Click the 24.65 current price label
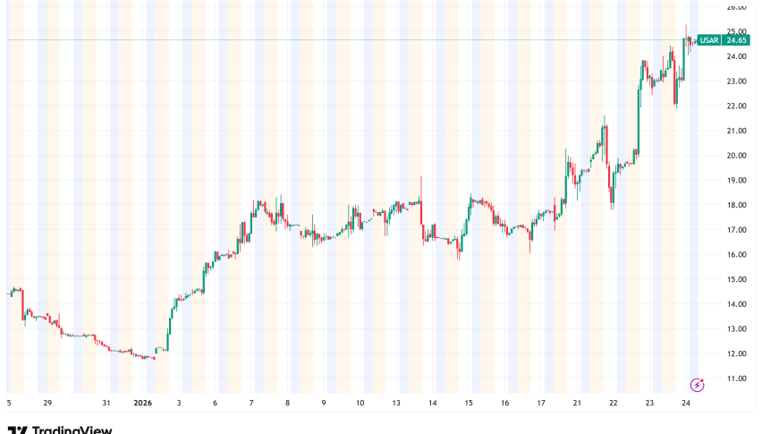The image size is (762, 434). (736, 39)
